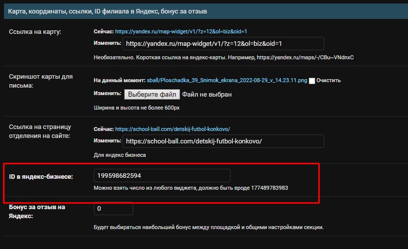408x249 pixels.
Task: Click the Скриншот карты для письма label
Action: pyautogui.click(x=41, y=81)
